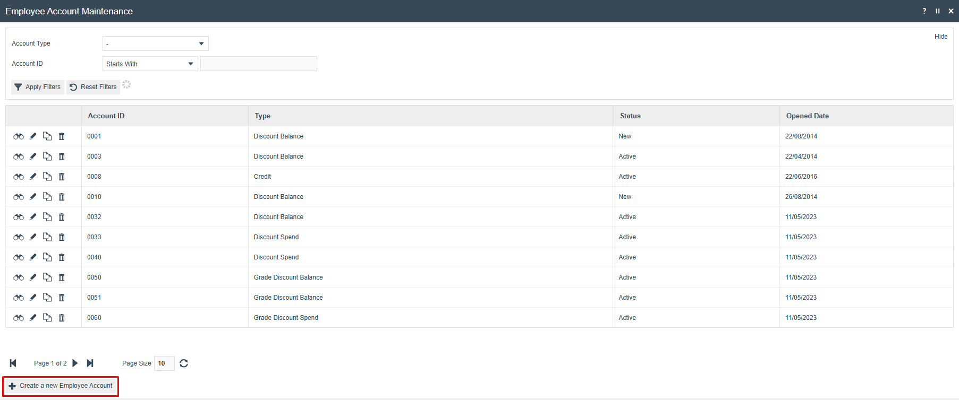The image size is (959, 400).
Task: Edit account 0010 with pencil icon
Action: 33,197
